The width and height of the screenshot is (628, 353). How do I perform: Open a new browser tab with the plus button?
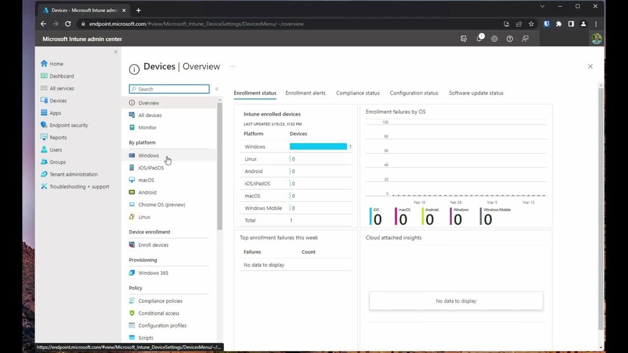138,10
